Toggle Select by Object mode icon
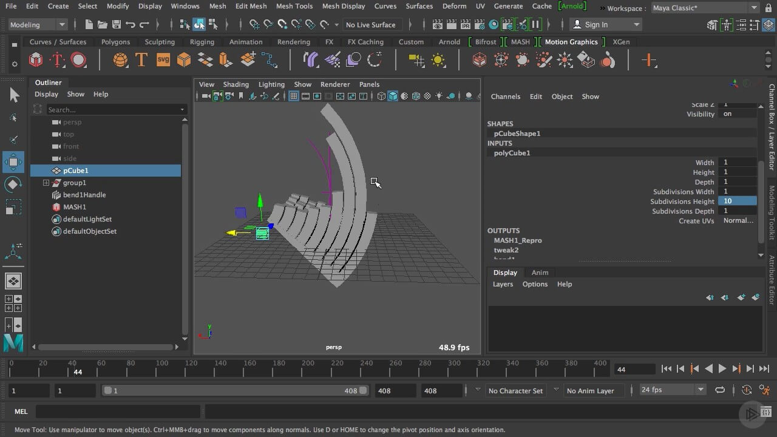Screen dimensions: 777x437 (x=199, y=25)
